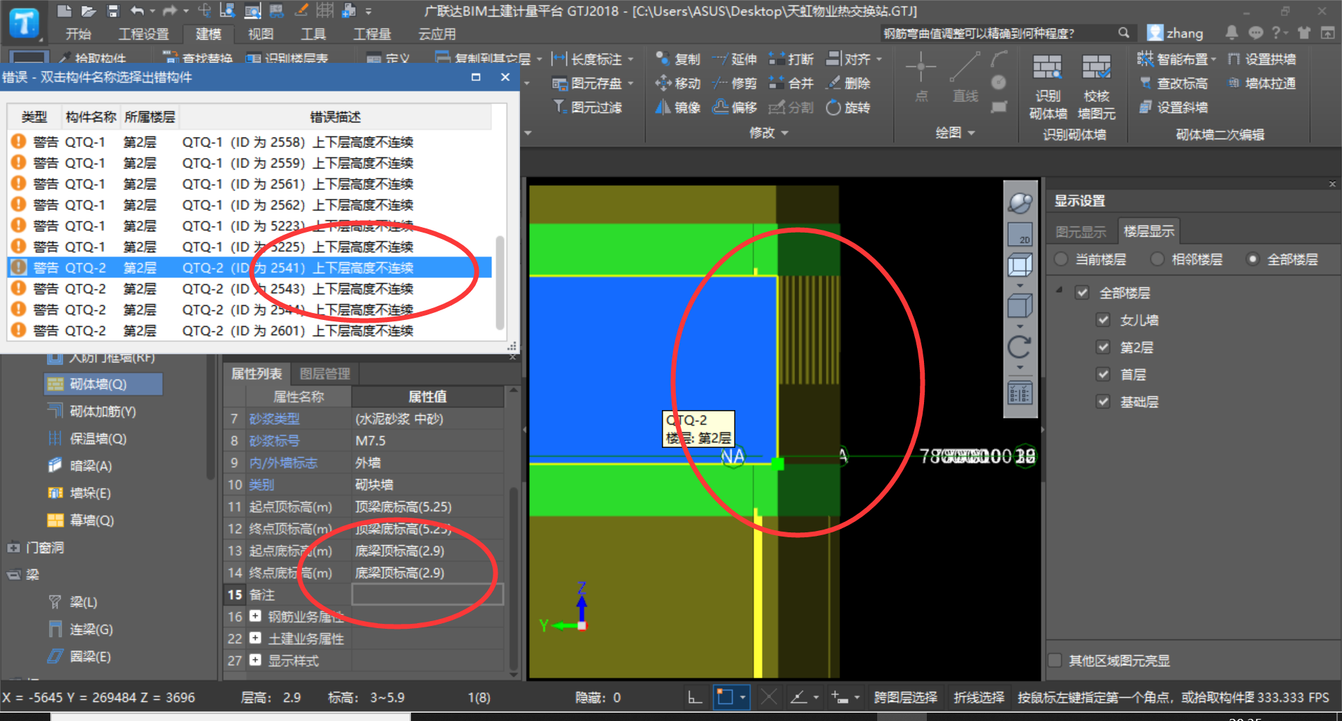Screen dimensions: 1342x721
Task: Select the 打断 (break) tool
Action: click(791, 59)
